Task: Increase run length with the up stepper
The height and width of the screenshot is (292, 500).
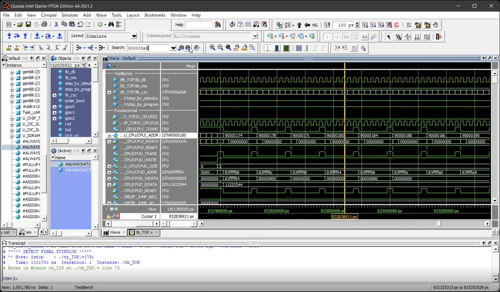Action: click(357, 23)
